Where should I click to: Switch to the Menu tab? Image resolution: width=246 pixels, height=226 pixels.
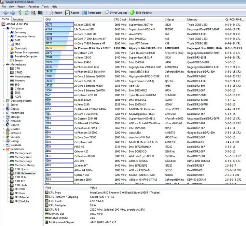pos(5,19)
